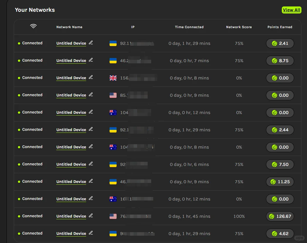Viewport: 307px width, 243px height.
Task: Click the 2.44 points earned badge
Action: point(280,130)
